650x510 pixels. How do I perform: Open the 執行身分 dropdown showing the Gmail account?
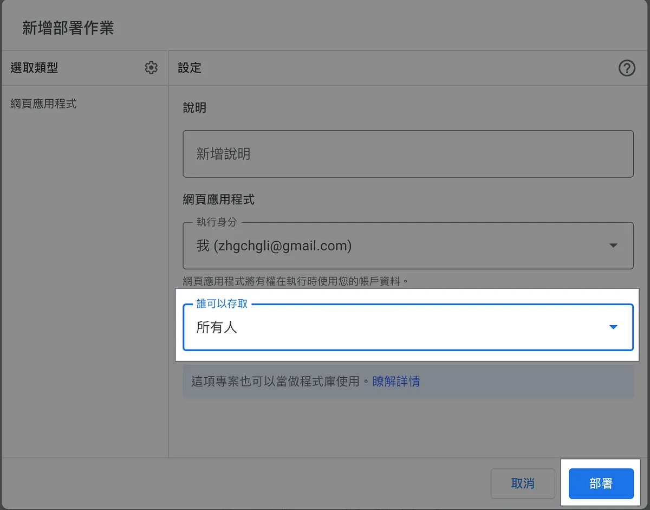click(x=401, y=246)
